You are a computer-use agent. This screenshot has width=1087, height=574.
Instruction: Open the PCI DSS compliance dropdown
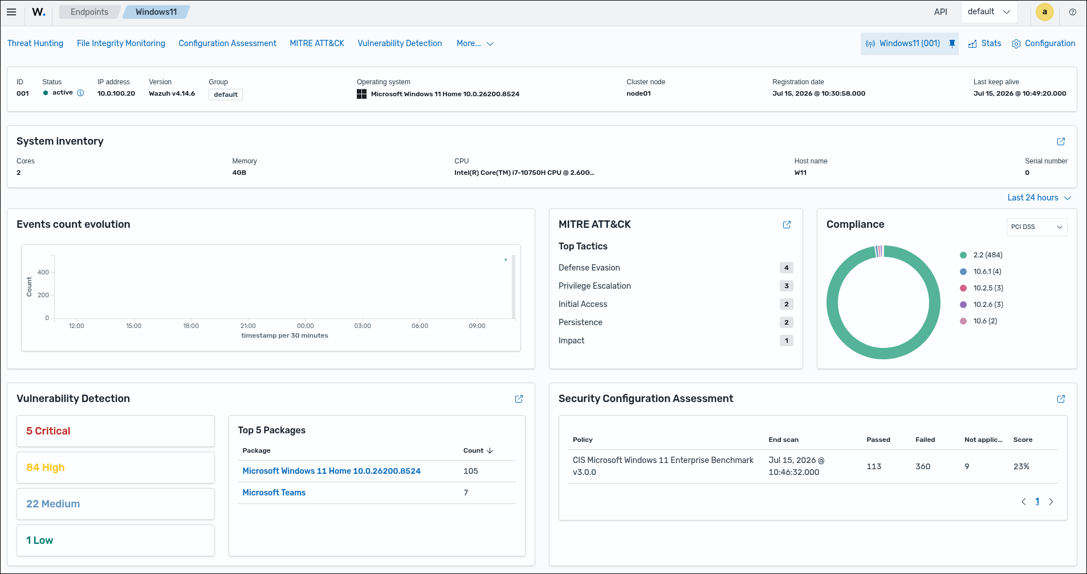pyautogui.click(x=1036, y=227)
